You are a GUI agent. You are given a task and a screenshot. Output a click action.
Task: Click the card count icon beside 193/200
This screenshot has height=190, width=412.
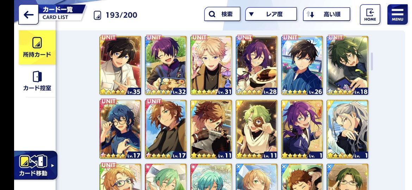pyautogui.click(x=98, y=15)
